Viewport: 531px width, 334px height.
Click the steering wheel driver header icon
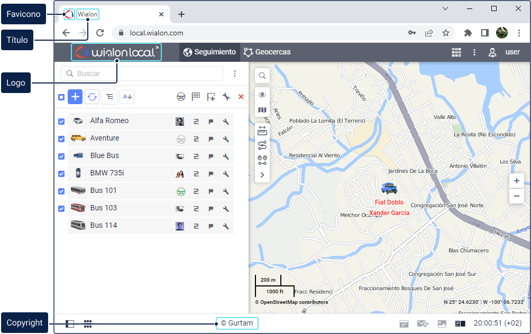[x=181, y=97]
